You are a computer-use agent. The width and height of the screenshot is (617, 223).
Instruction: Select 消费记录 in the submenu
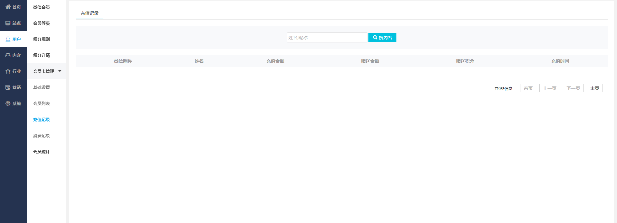42,136
